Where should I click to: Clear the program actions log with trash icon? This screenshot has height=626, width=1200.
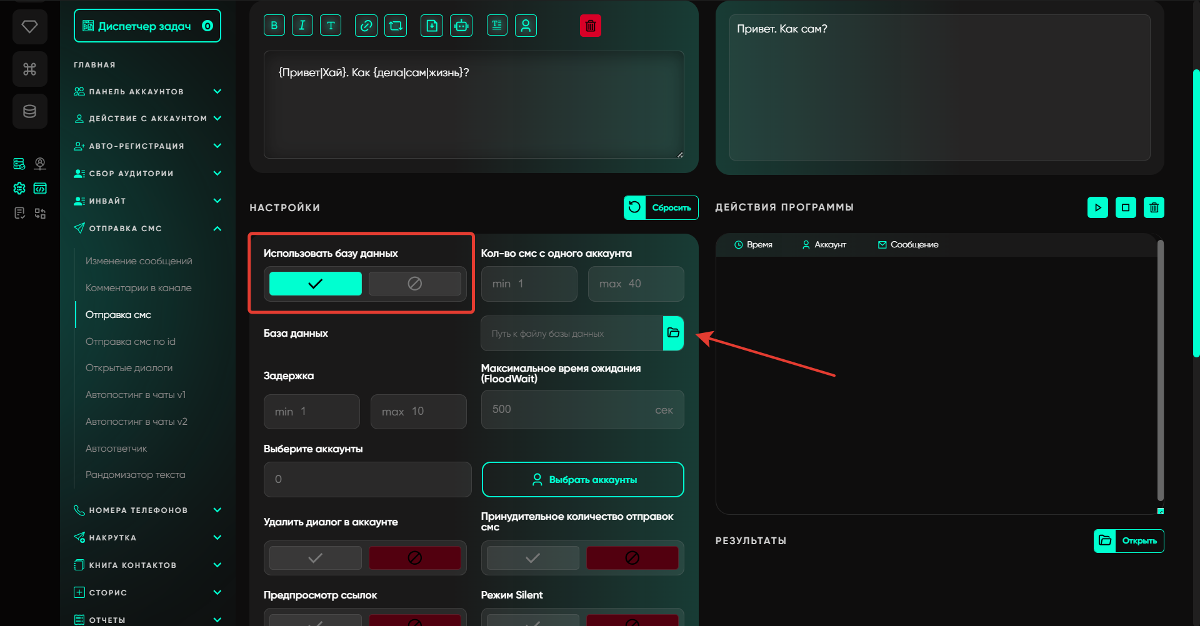coord(1154,207)
